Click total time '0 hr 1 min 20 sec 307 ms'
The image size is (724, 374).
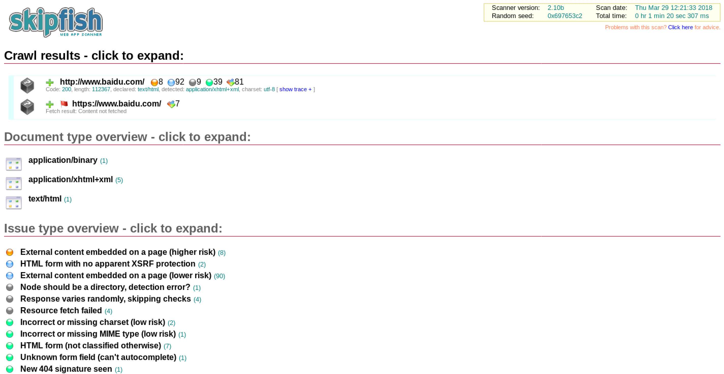(x=672, y=16)
